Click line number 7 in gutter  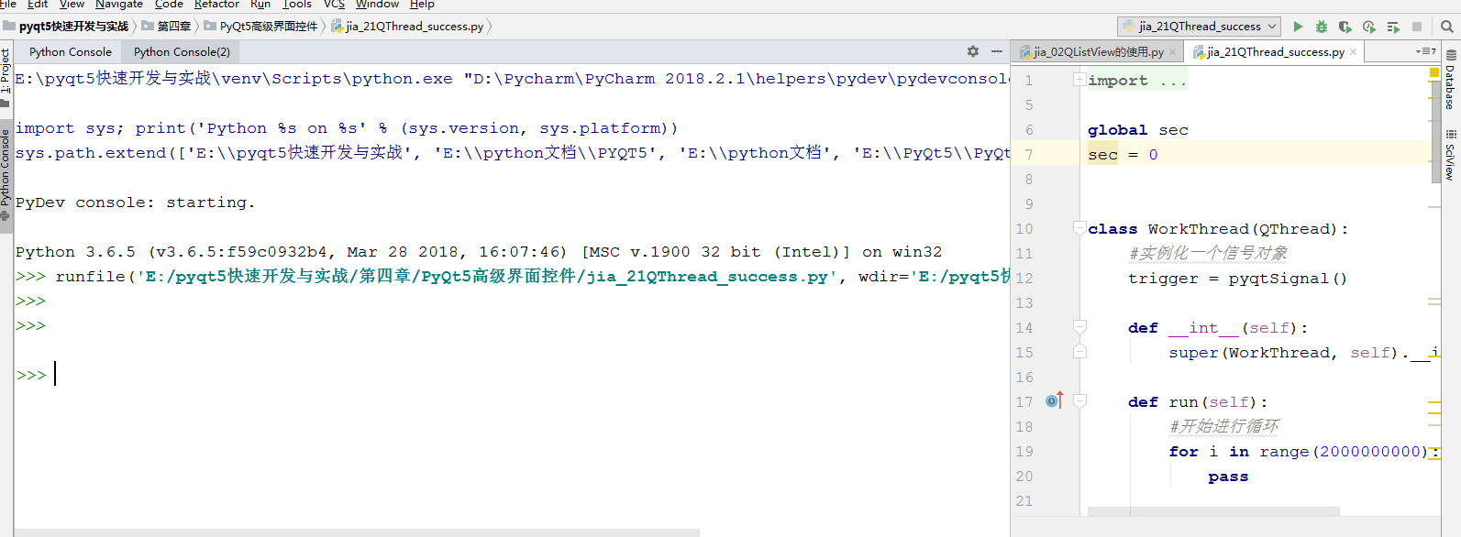point(1028,154)
